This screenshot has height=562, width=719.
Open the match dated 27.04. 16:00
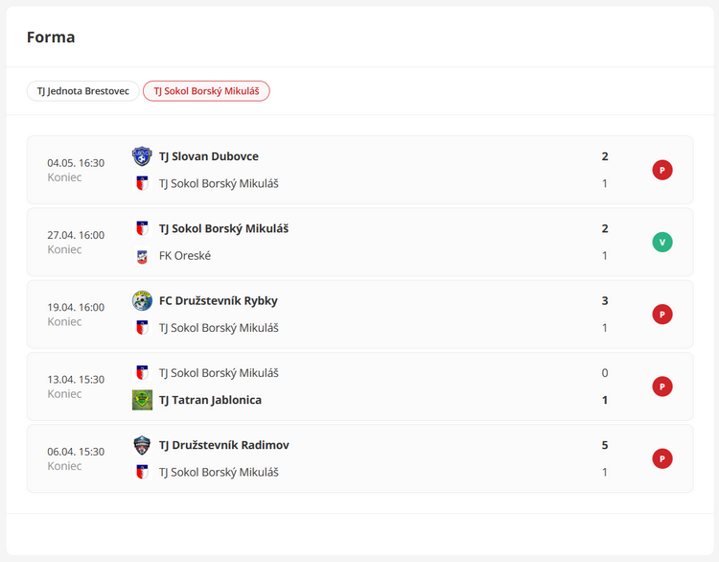coord(359,243)
